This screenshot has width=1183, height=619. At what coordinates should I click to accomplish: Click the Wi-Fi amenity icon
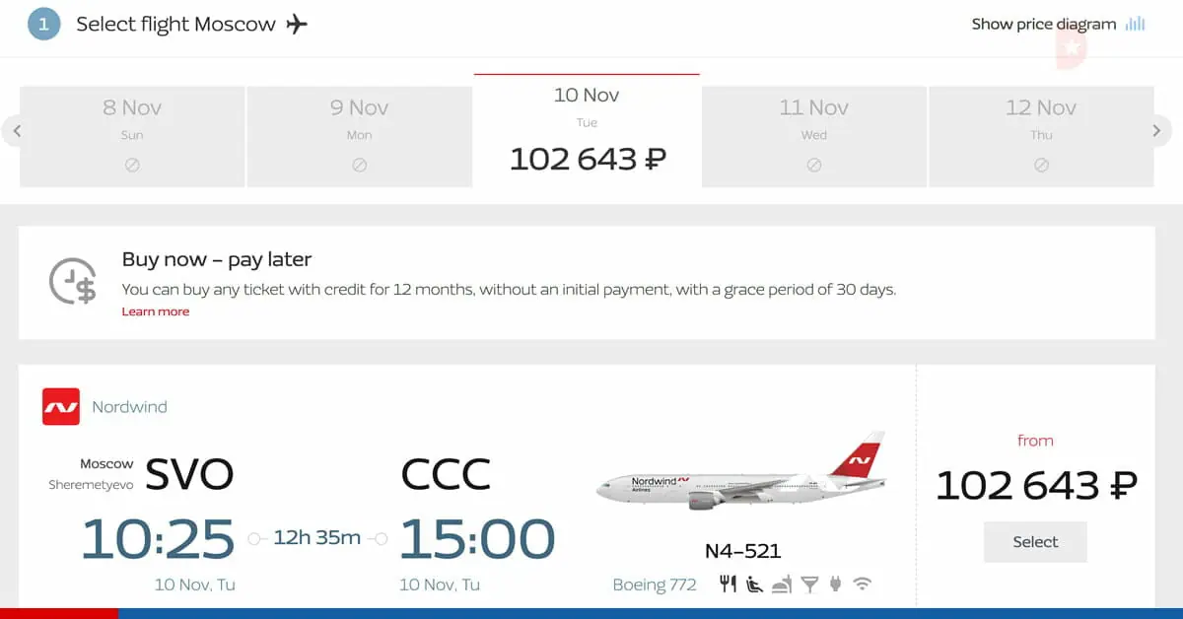coord(863,585)
